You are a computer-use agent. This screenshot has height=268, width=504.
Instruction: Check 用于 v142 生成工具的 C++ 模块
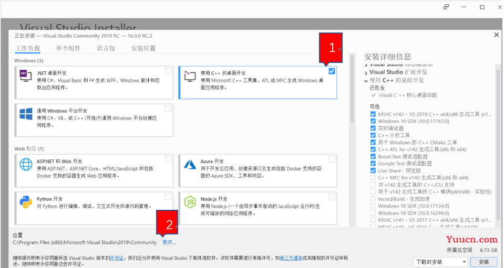373,192
